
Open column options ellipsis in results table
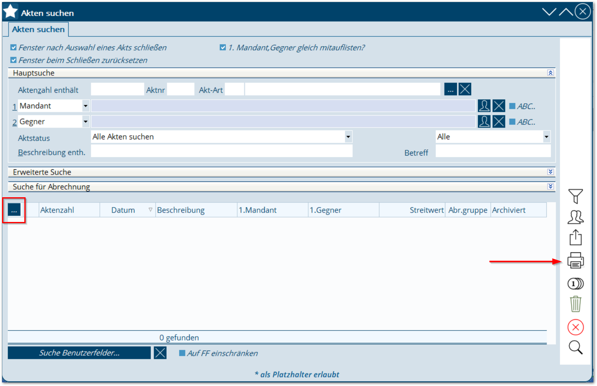pos(14,210)
